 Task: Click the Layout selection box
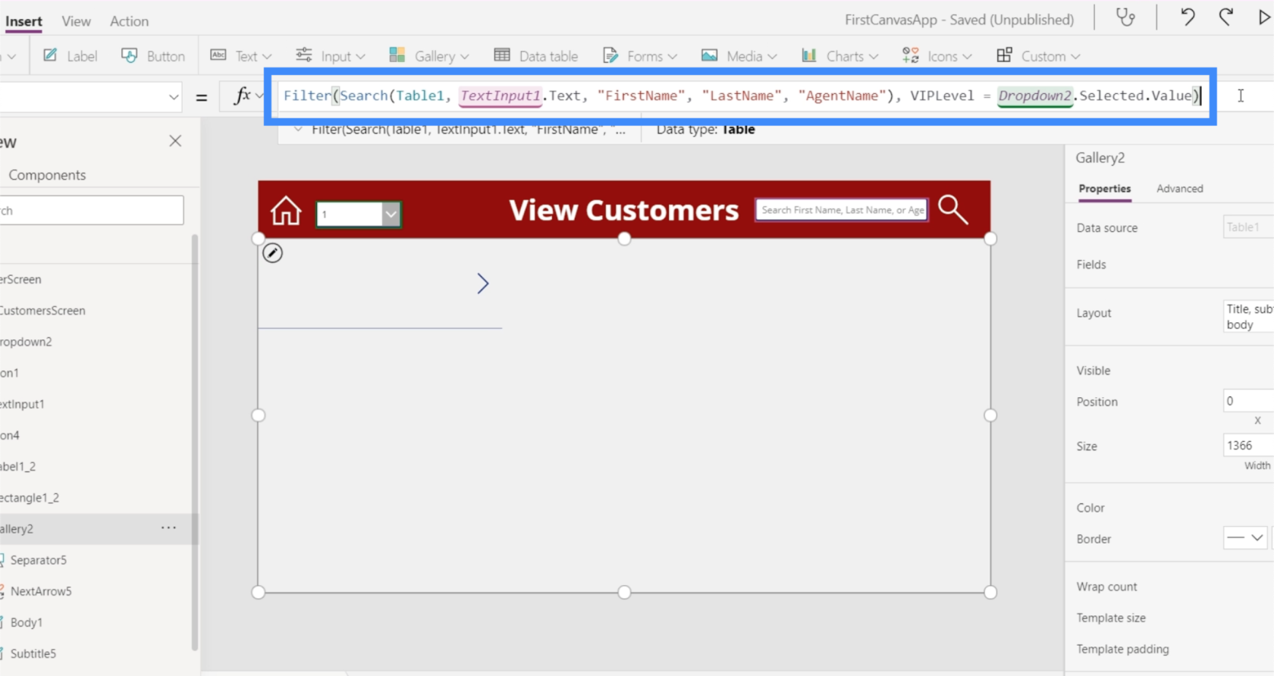(x=1248, y=317)
